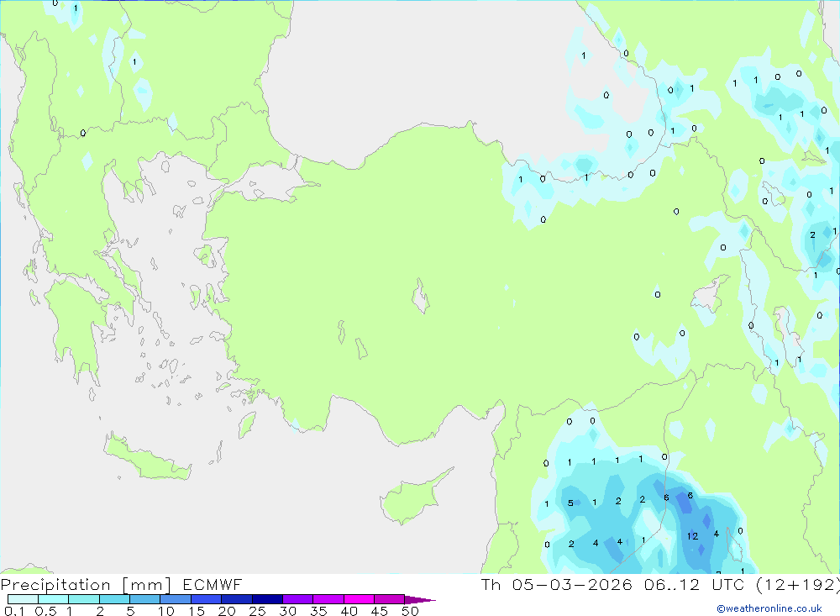Select the 30–35 mm purple legend swatch
The image size is (840, 616).
tap(297, 599)
